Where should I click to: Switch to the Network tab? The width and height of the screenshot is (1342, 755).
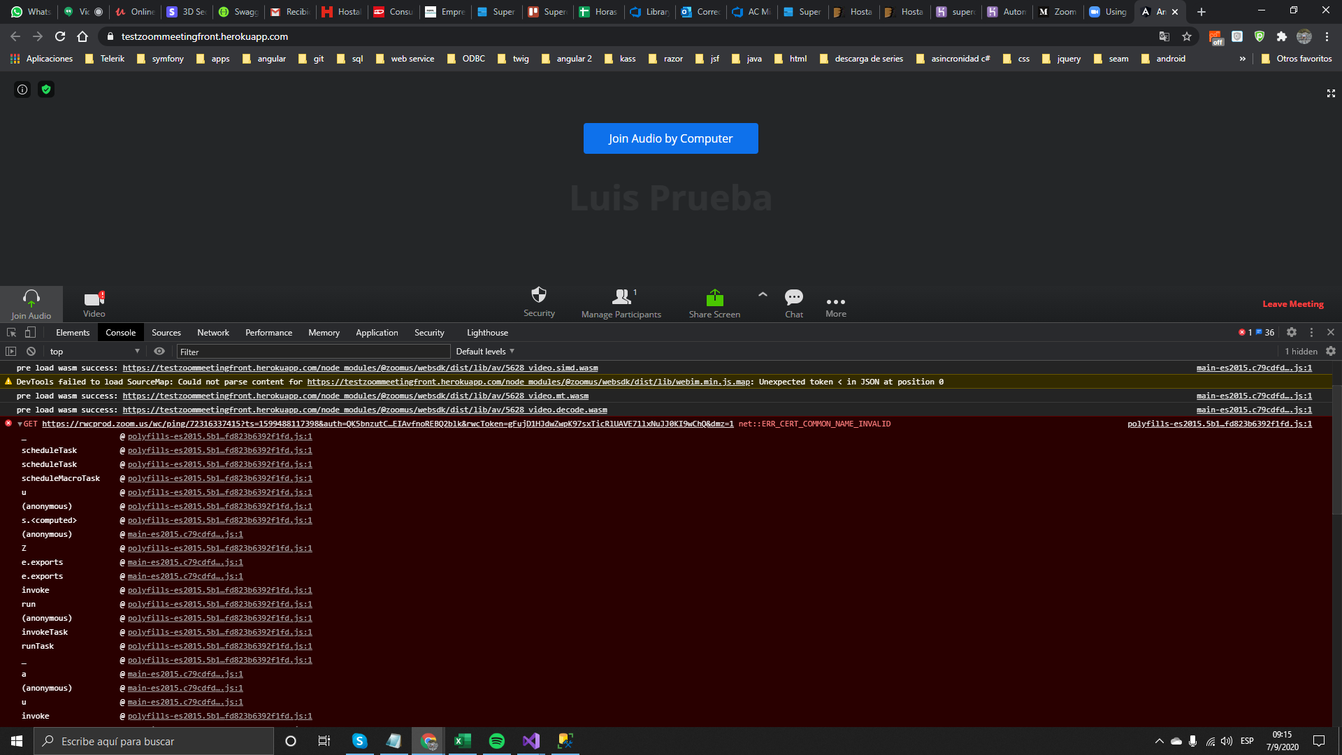click(212, 333)
